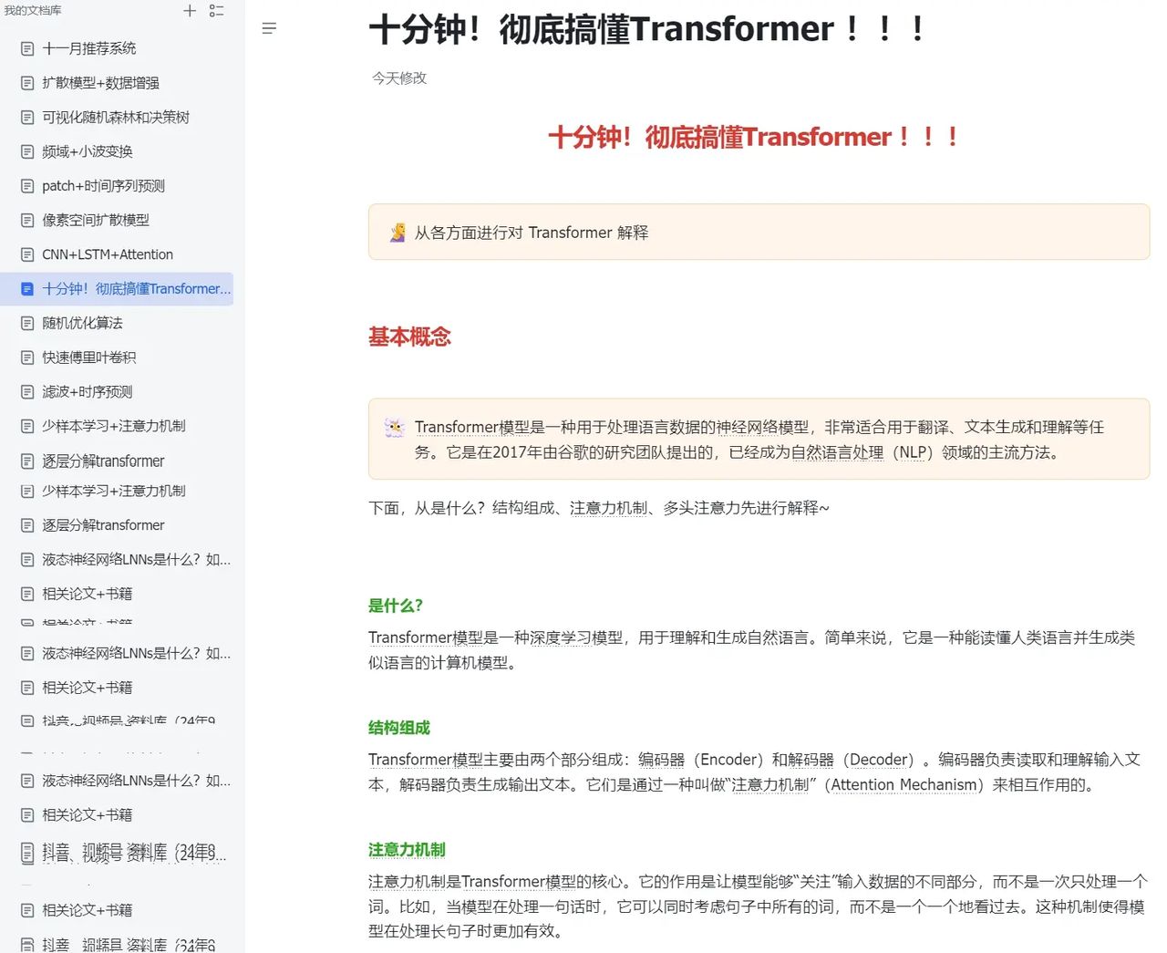
Task: Open the library view options icon beside the plus
Action: pyautogui.click(x=216, y=11)
